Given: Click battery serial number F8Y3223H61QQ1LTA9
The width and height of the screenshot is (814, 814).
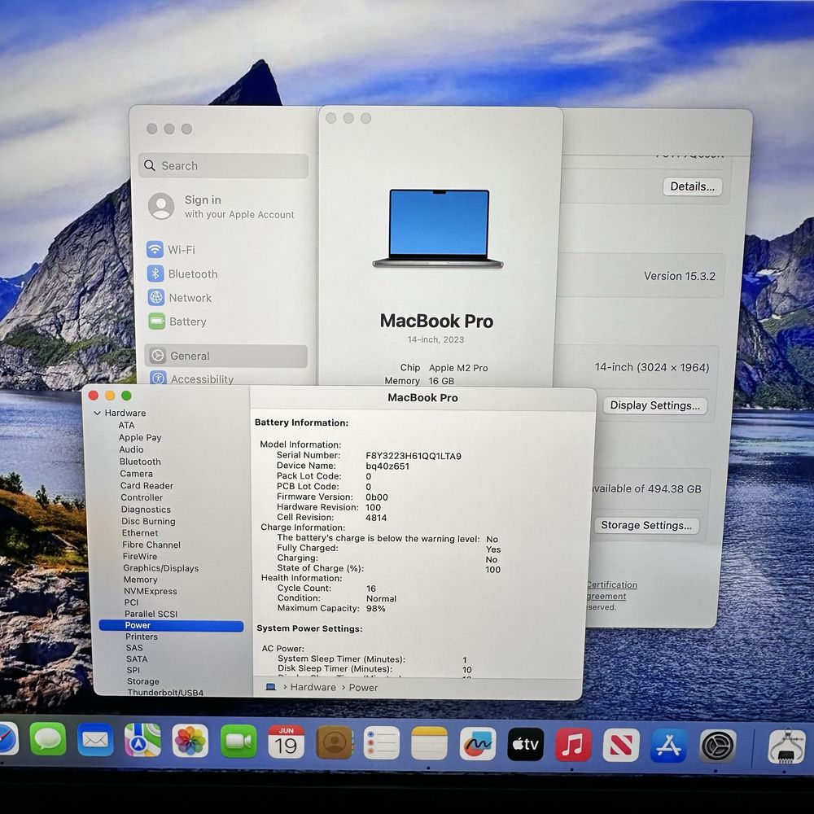Looking at the screenshot, I should click(x=414, y=457).
